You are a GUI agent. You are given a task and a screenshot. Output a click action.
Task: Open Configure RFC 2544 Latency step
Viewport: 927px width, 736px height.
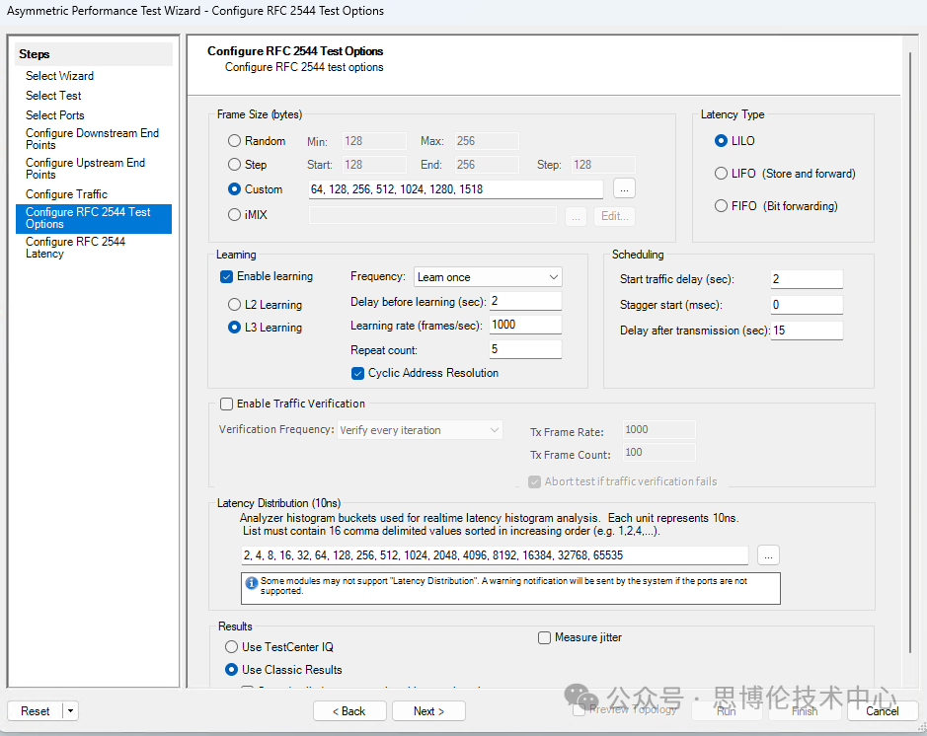click(75, 248)
